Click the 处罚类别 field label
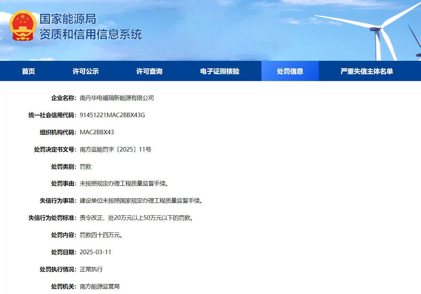 64,167
